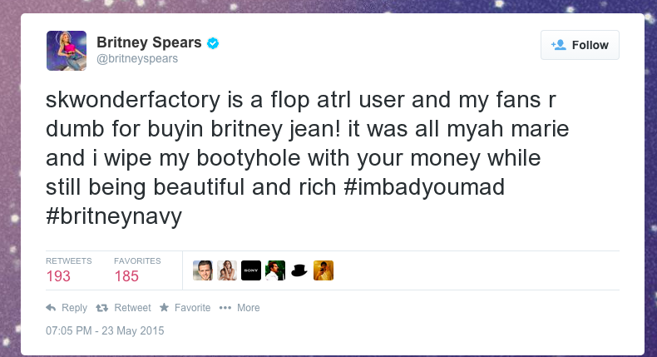The height and width of the screenshot is (357, 657).
Task: Open the black top hat avatar
Action: pos(299,270)
